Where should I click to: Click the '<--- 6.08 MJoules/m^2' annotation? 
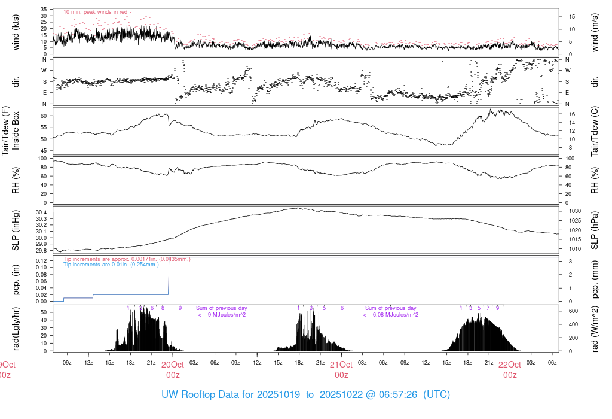pyautogui.click(x=391, y=315)
